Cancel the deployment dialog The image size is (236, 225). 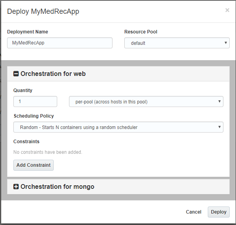coord(193,212)
